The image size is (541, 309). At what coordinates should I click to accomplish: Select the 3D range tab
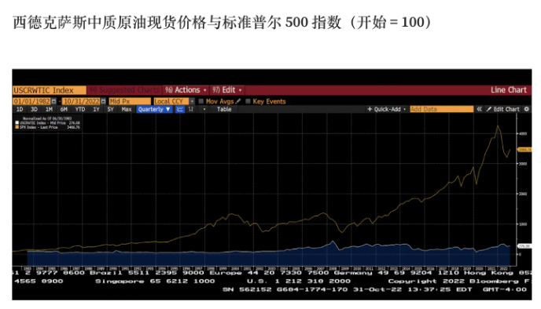[34, 110]
